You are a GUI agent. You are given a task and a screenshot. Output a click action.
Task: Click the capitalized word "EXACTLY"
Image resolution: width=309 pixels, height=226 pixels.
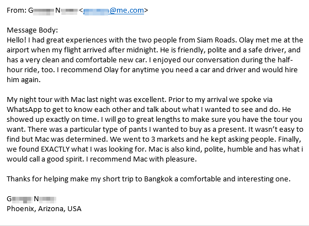point(55,149)
